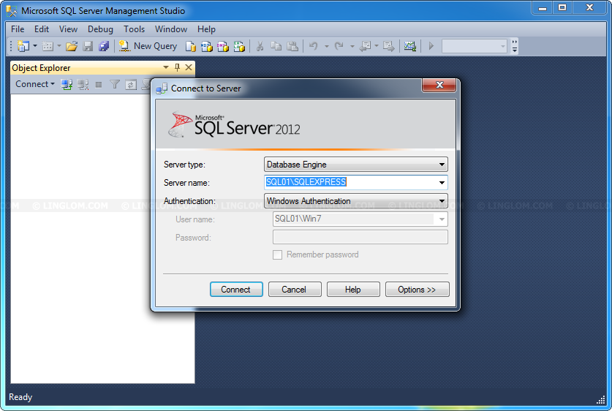Open the Authentication dropdown

click(355, 201)
